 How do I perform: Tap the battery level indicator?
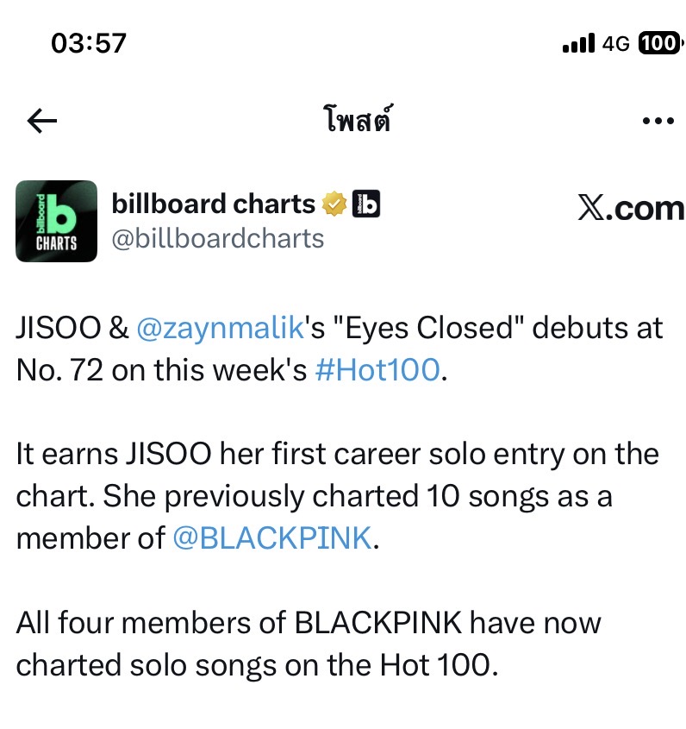tap(658, 43)
